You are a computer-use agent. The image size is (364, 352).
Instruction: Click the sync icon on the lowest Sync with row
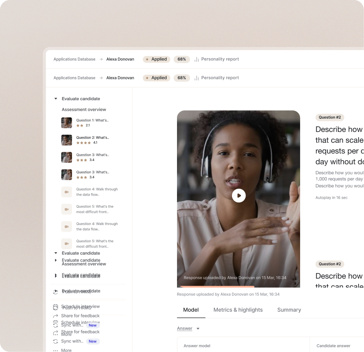[55, 341]
